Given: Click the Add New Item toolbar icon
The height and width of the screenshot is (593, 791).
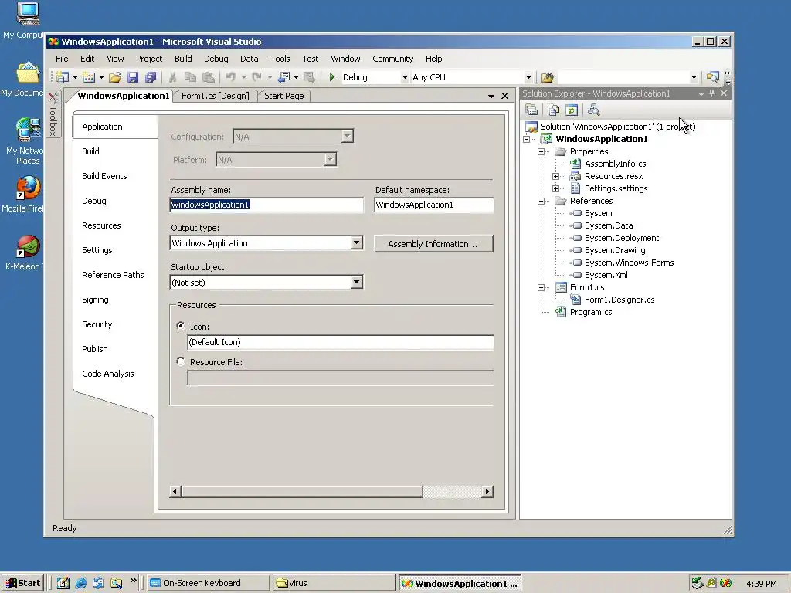Looking at the screenshot, I should (x=89, y=77).
